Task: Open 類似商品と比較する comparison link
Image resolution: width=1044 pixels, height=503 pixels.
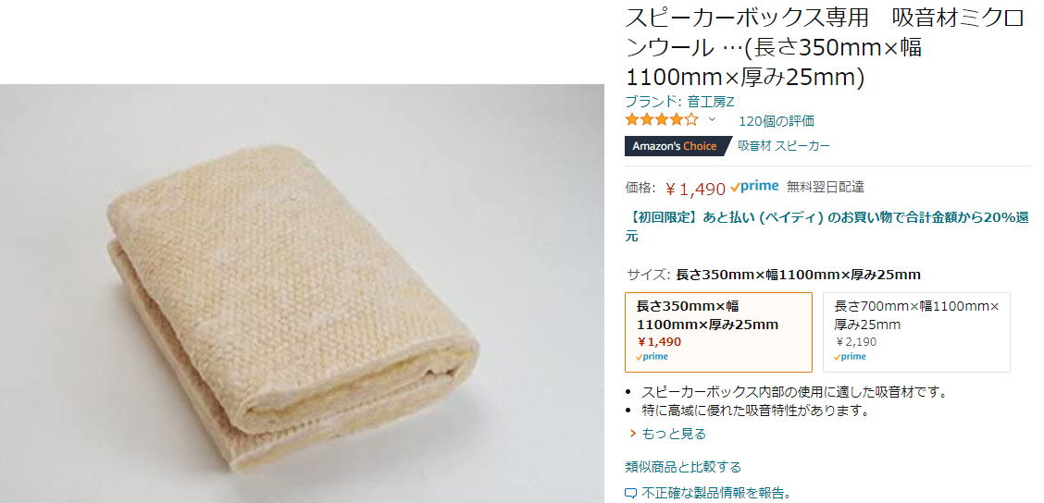Action: coord(683,467)
